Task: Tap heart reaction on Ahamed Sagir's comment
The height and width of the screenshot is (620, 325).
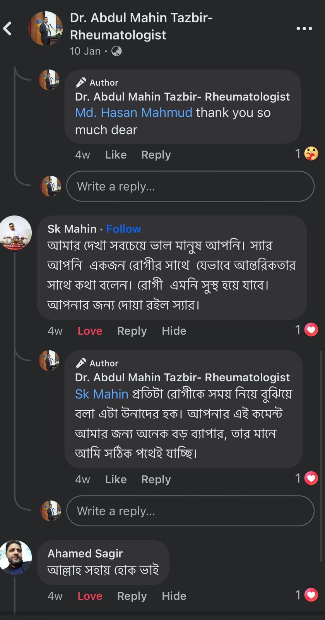Action: pos(311,595)
